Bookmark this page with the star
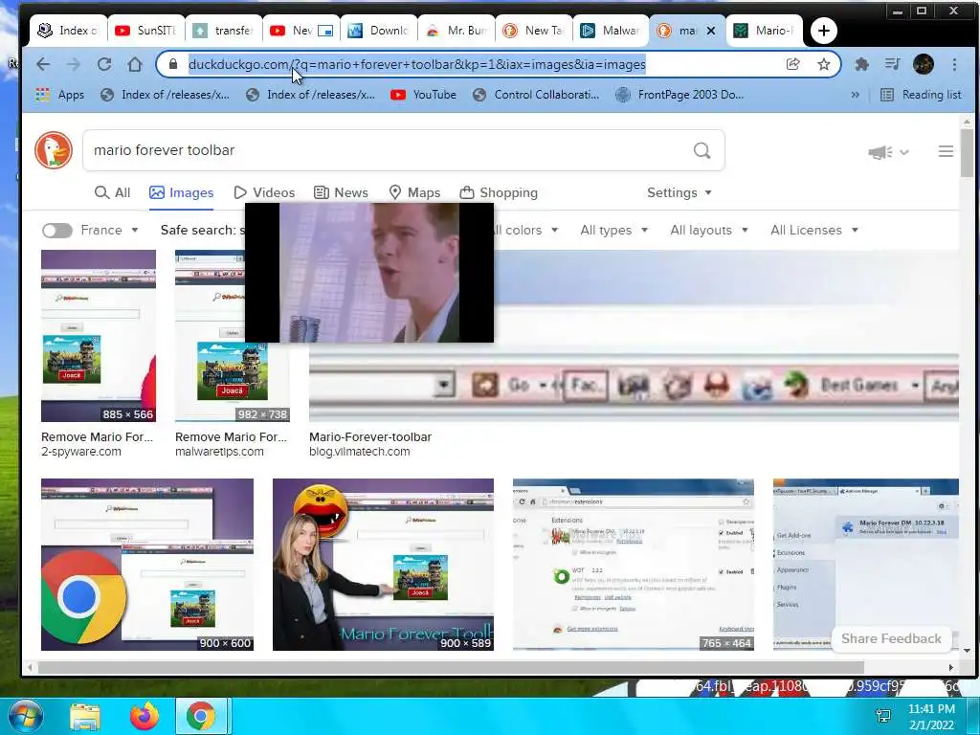 coord(824,64)
